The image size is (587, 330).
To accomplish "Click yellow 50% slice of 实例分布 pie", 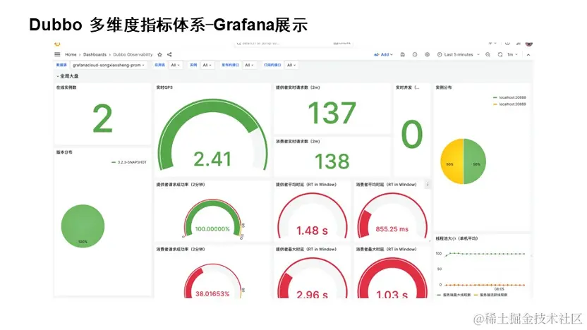I will tap(451, 161).
